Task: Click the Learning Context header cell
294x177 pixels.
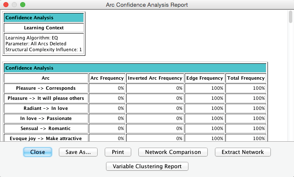Action: click(44, 28)
